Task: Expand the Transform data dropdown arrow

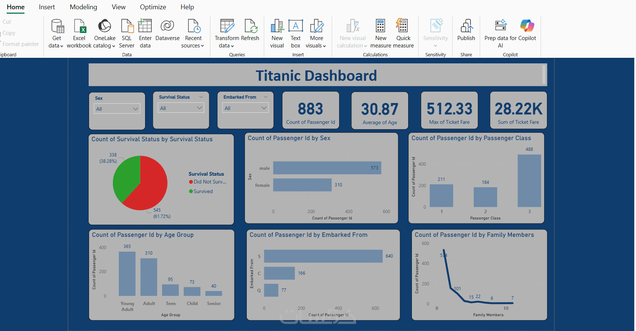Action: pos(232,46)
